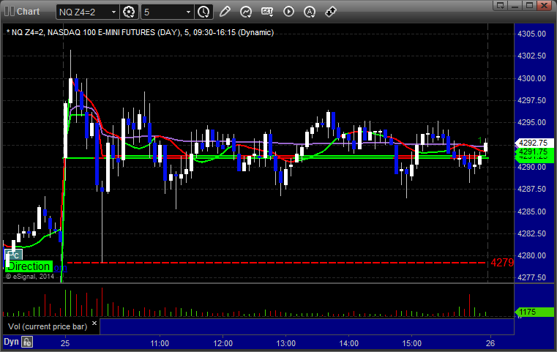Viewport: 557px width, 352px height.
Task: Click the 11:00 time axis label
Action: (160, 343)
